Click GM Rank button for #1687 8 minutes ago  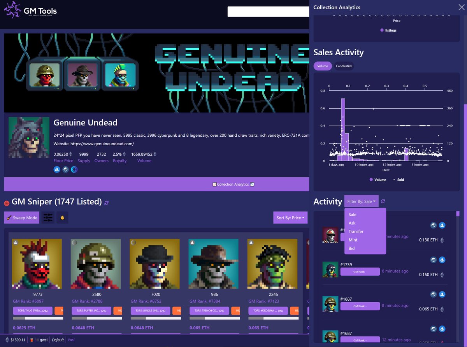coord(360,306)
